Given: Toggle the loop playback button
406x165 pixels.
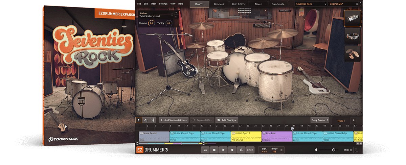Looking at the screenshot, I should tap(205, 150).
